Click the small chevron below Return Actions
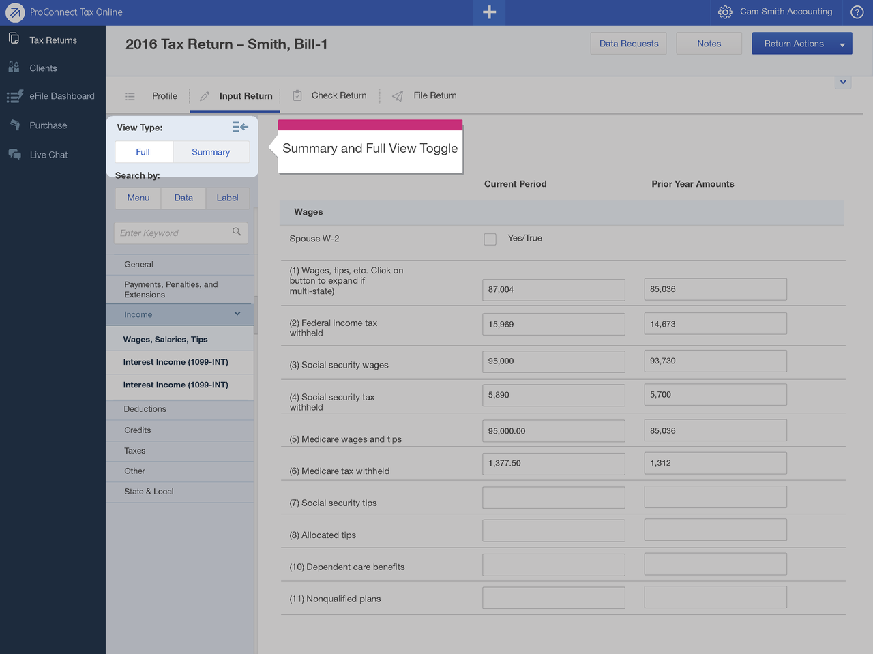This screenshot has height=654, width=873. pos(843,82)
